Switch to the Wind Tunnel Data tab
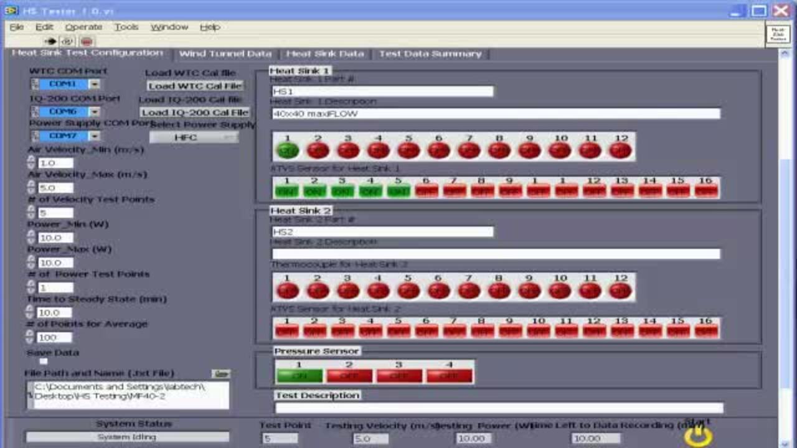 (x=225, y=54)
